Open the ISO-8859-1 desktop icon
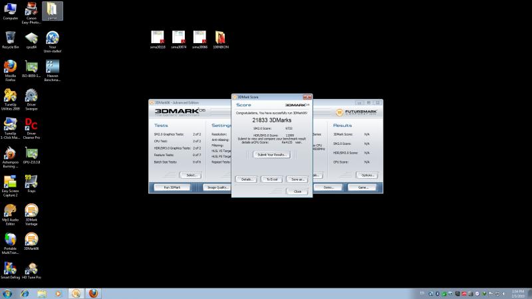The image size is (532, 299). [x=31, y=69]
